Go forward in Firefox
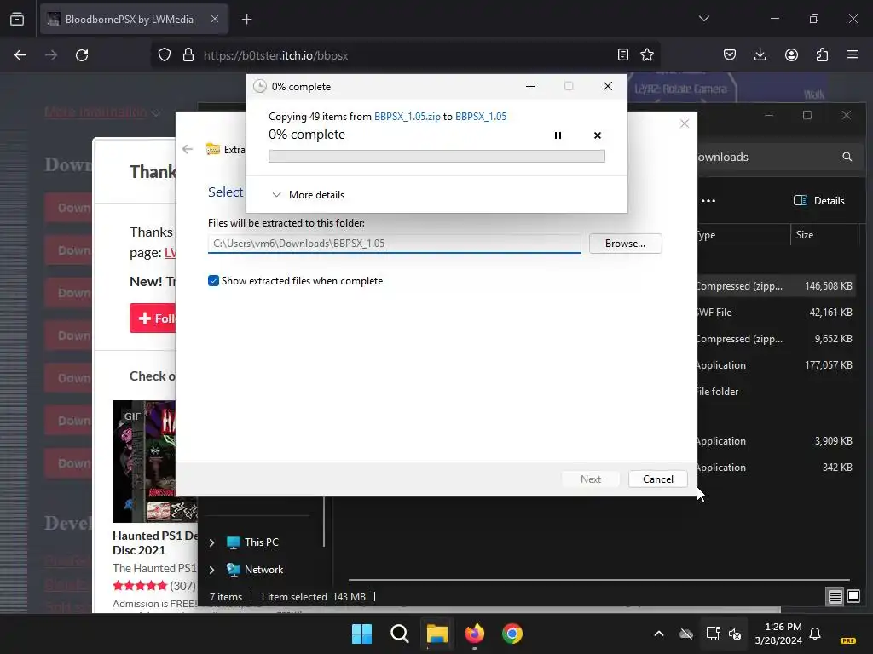 [x=51, y=55]
